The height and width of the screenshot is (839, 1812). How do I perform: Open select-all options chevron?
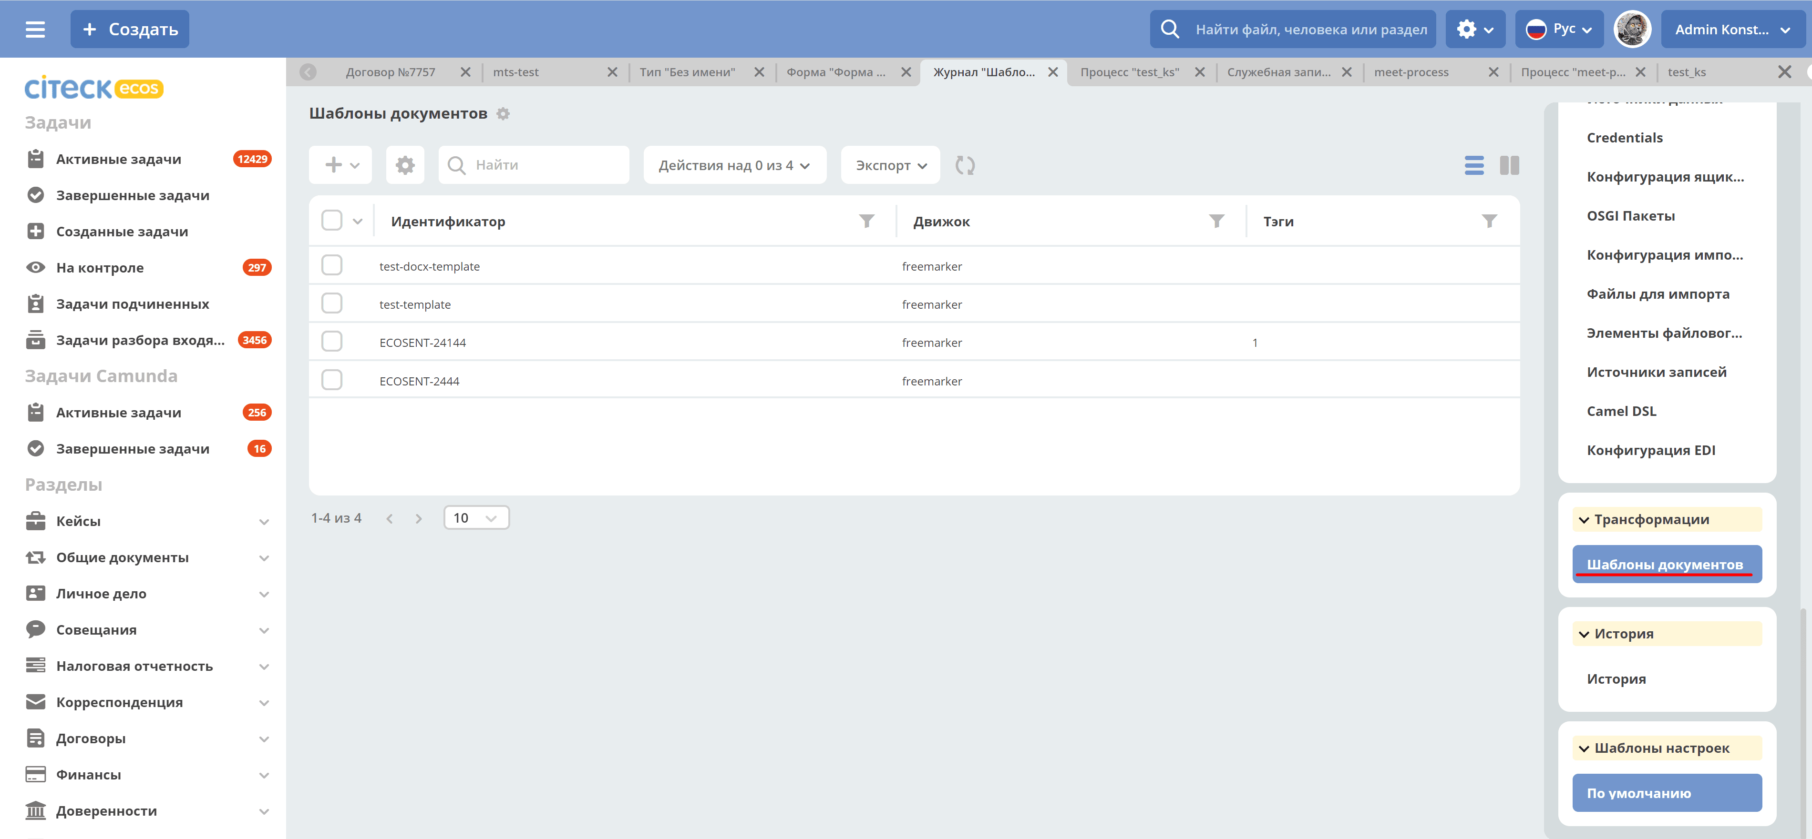(x=357, y=222)
